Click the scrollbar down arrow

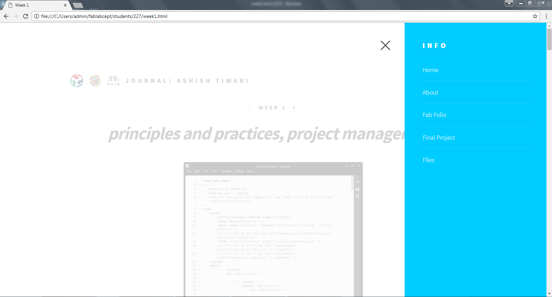pyautogui.click(x=549, y=294)
